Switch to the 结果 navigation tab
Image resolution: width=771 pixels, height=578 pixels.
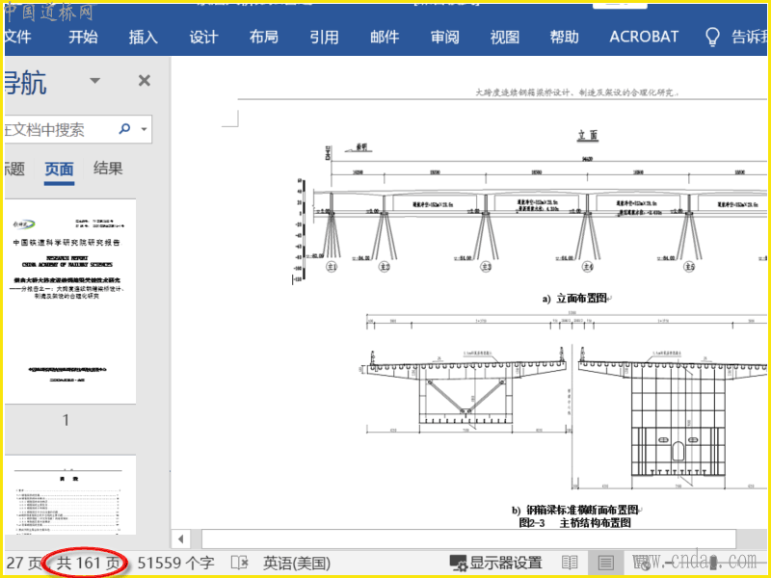[108, 169]
